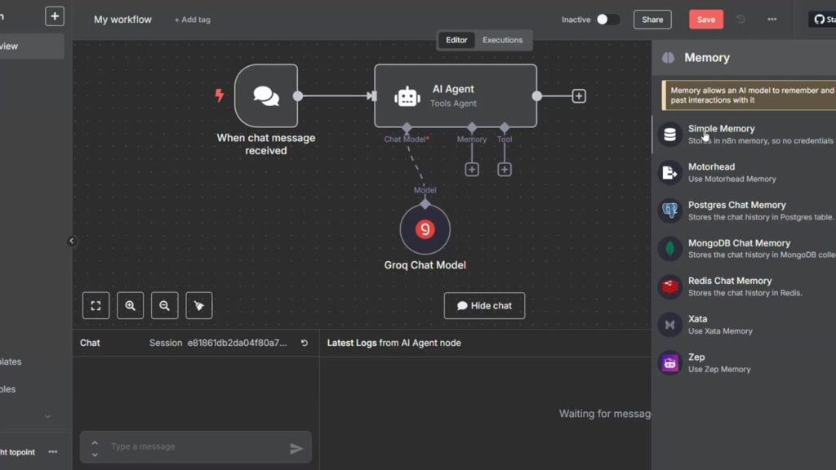Click Latest Logs from AI Agent node heading
836x470 pixels.
[x=394, y=343]
